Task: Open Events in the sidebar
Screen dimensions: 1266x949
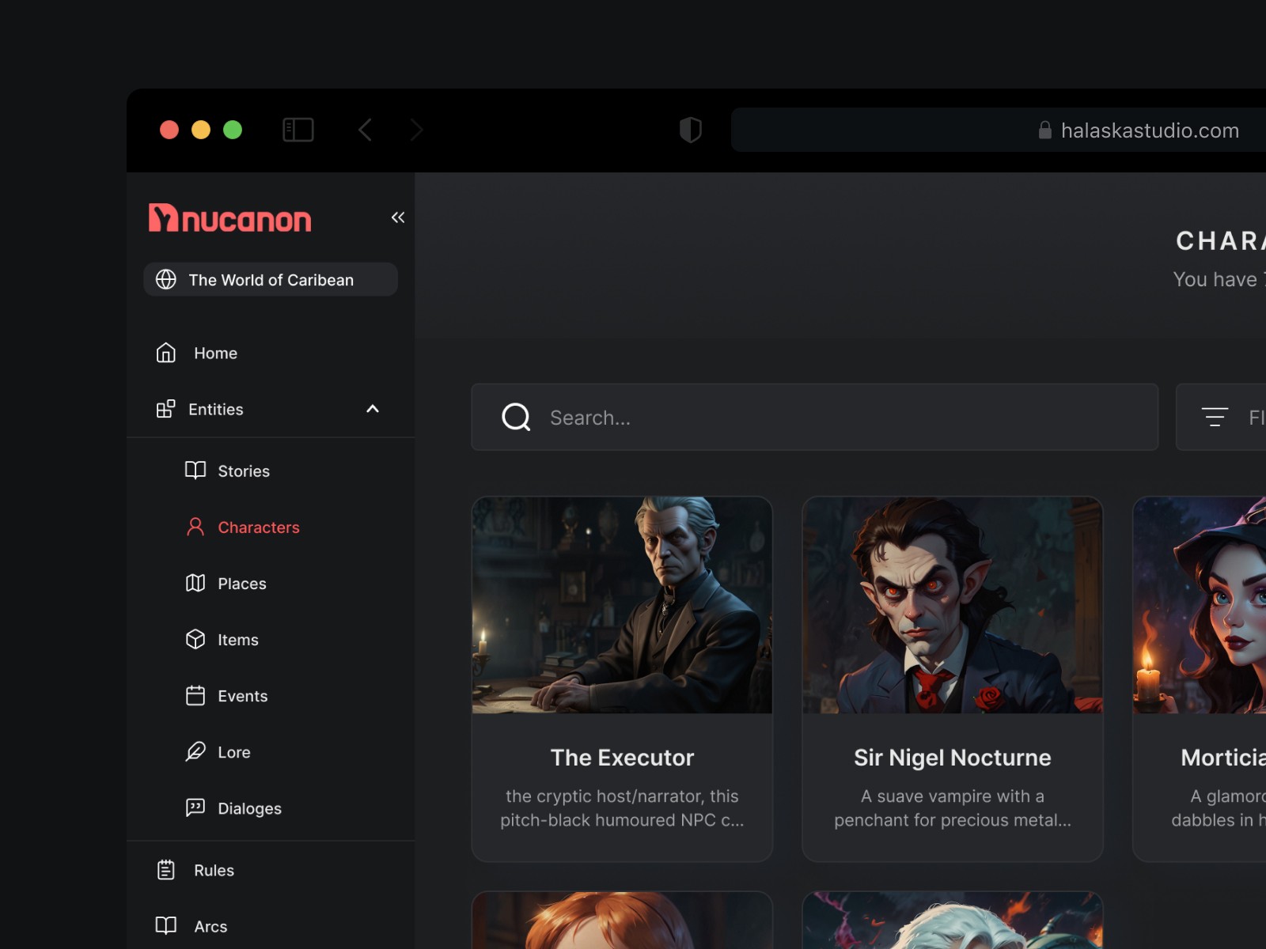Action: (x=243, y=696)
